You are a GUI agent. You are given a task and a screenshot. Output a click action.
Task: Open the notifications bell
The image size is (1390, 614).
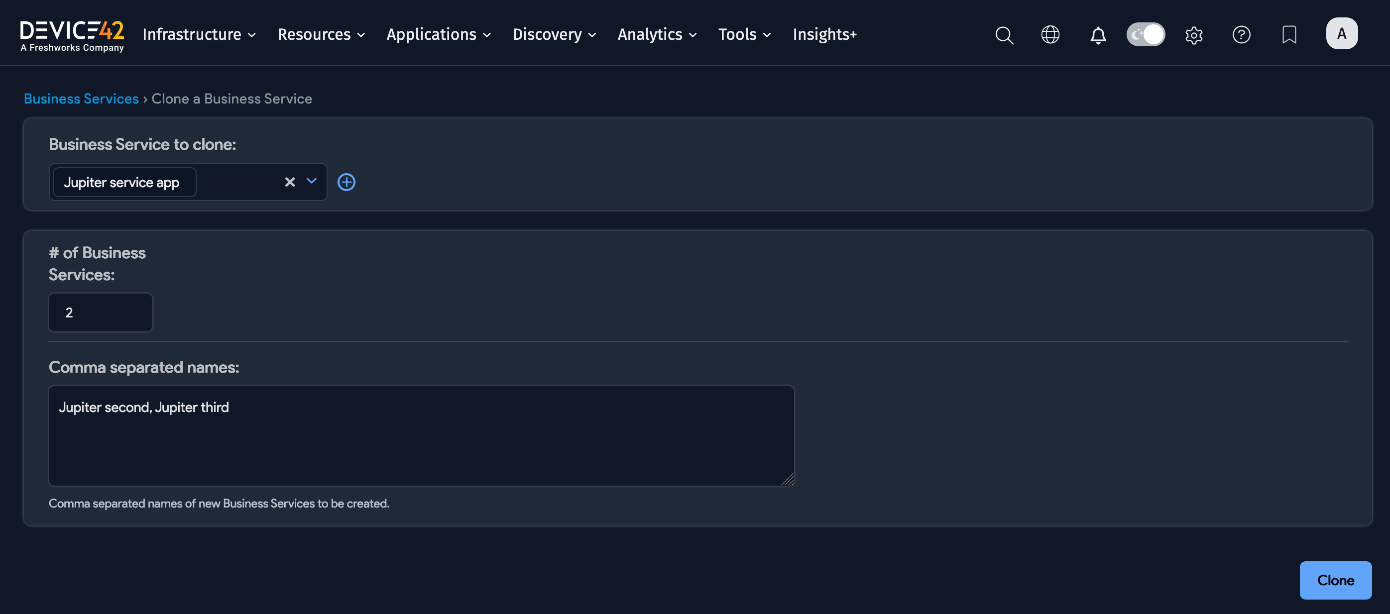tap(1098, 36)
